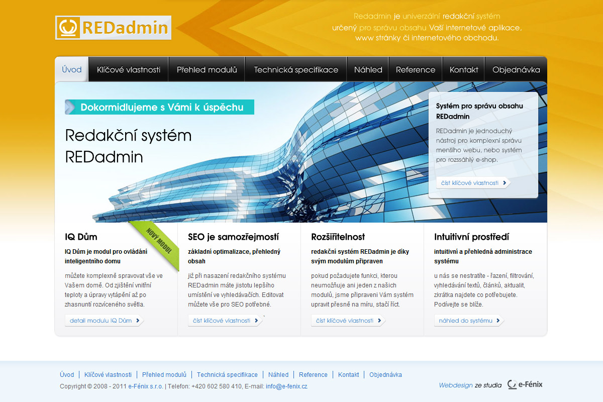Open the Klíčové vlastnosti menu item
This screenshot has width=603, height=402.
(129, 70)
